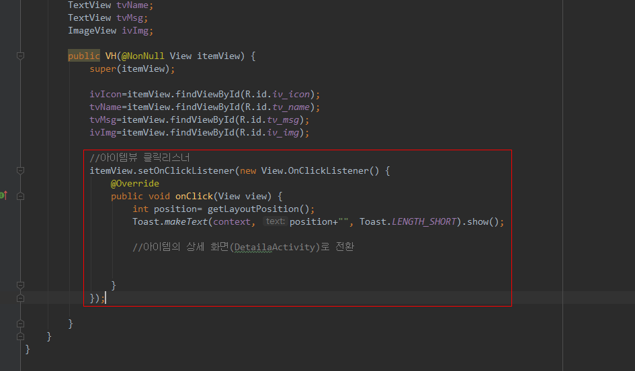Click the italic 'makeText' method
Viewport: 635px width, 371px height.
186,221
